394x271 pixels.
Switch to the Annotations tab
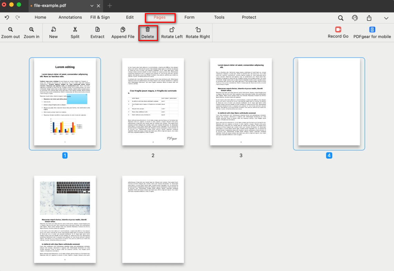click(70, 17)
